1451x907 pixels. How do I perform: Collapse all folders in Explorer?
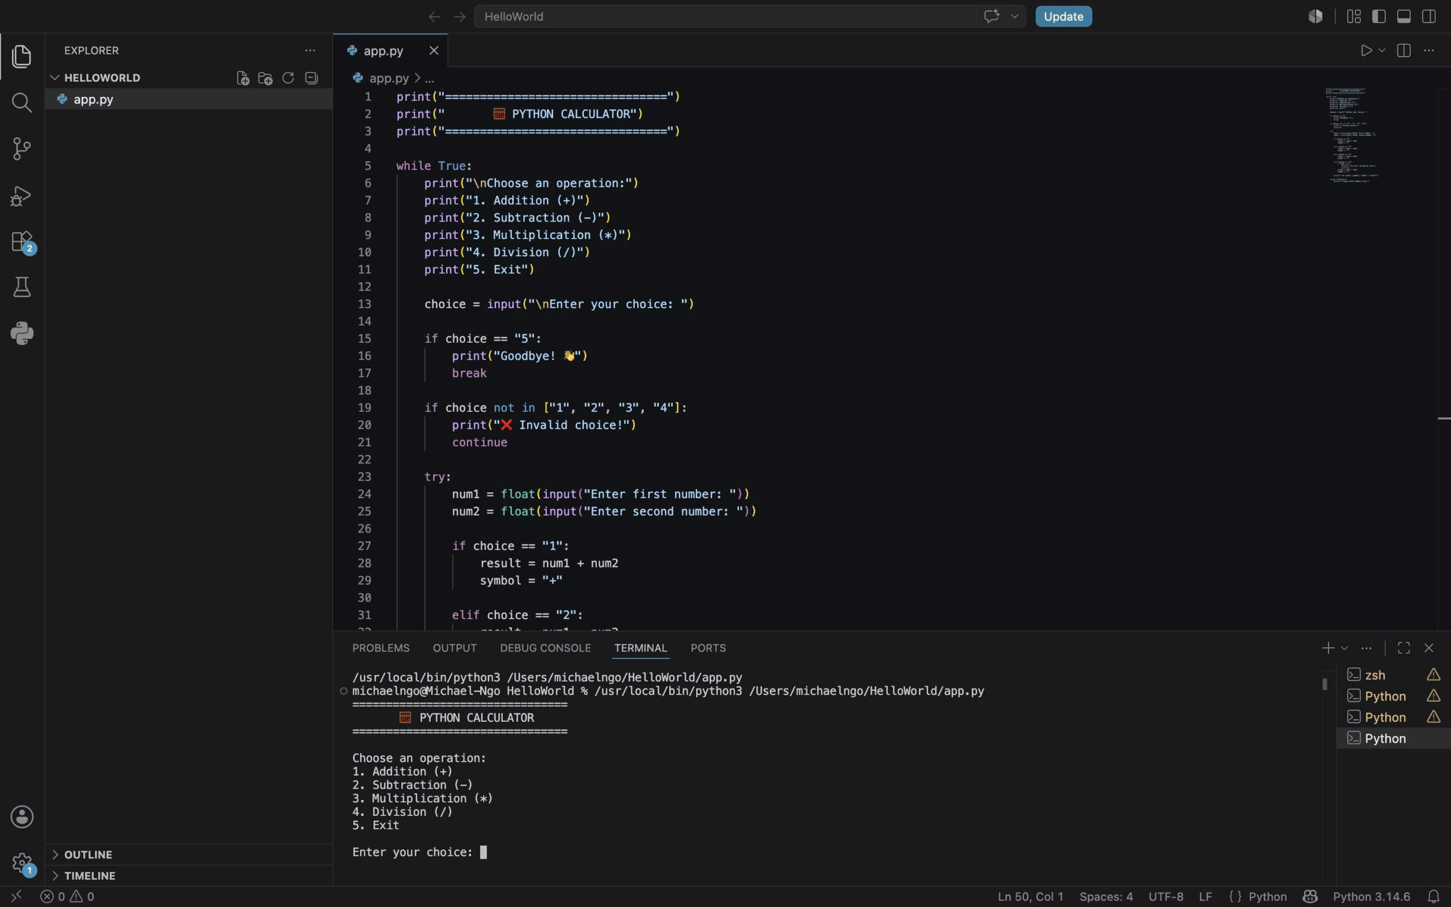311,78
